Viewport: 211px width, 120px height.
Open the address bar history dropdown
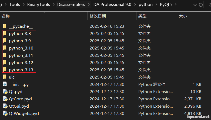click(x=195, y=5)
